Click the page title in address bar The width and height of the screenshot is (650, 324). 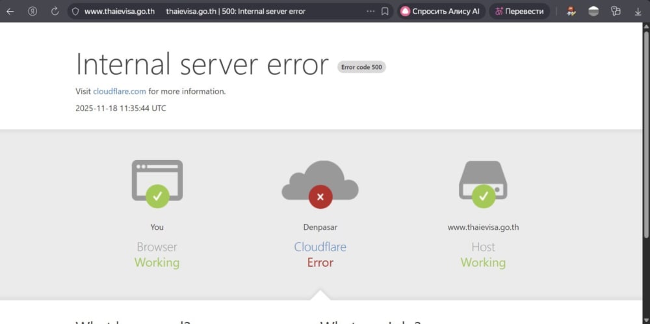coord(235,12)
